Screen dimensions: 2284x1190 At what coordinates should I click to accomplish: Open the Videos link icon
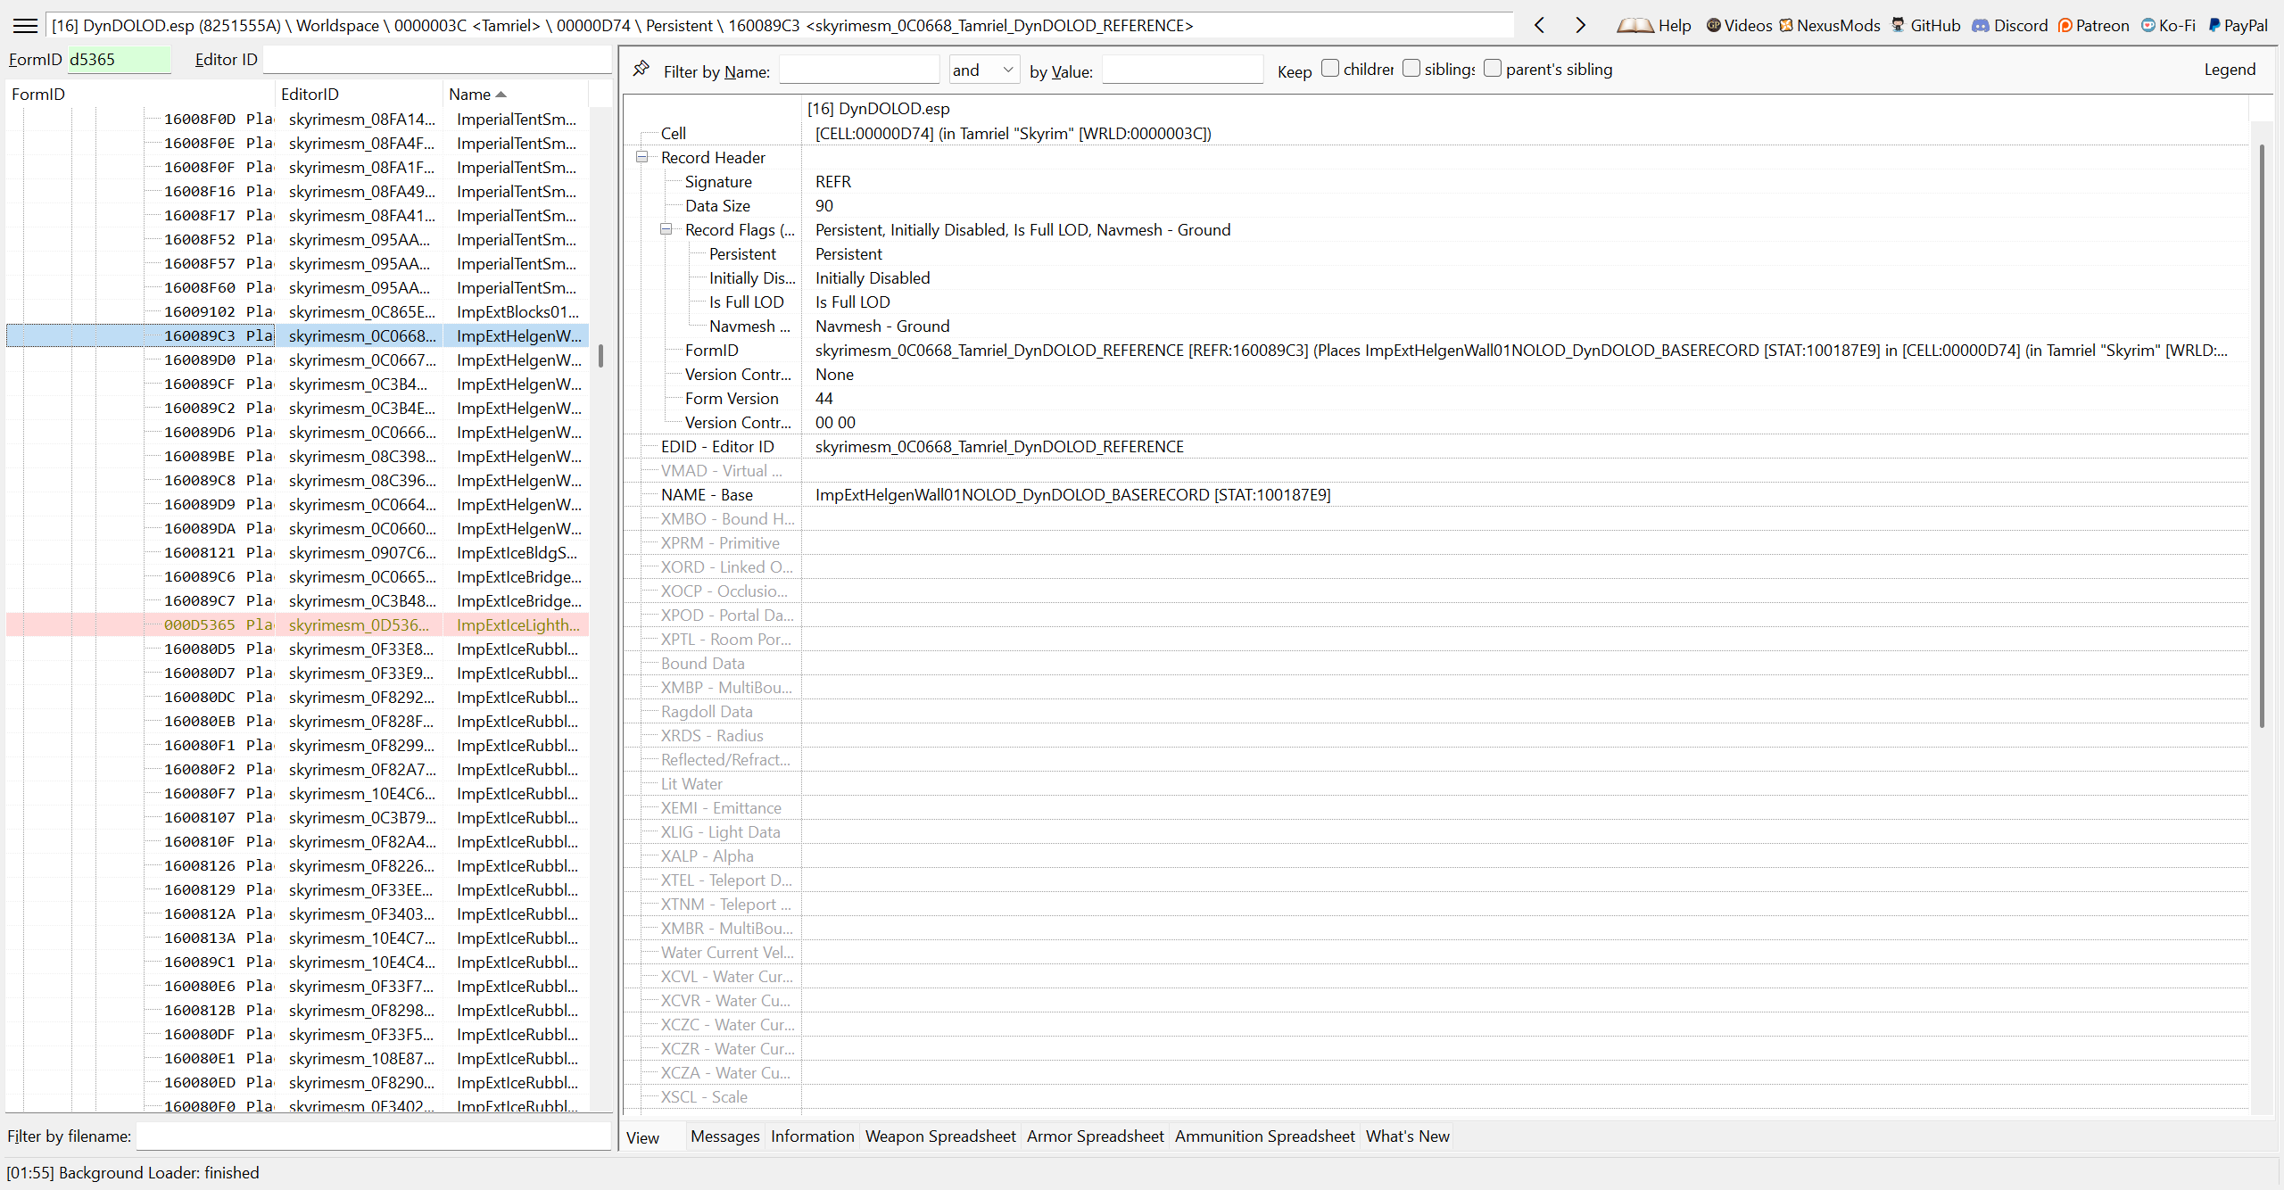[x=1713, y=26]
